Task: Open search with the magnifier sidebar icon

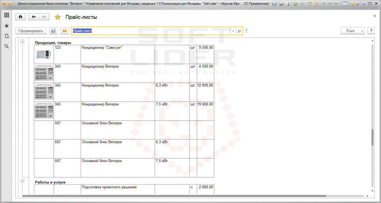Action: pos(7,47)
